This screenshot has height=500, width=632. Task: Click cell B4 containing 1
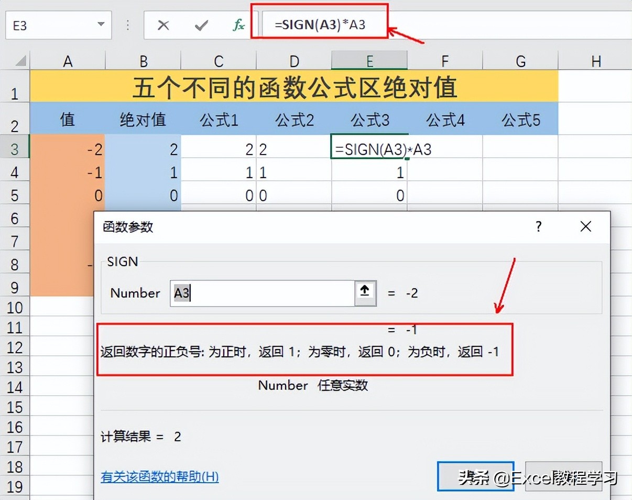(x=143, y=170)
